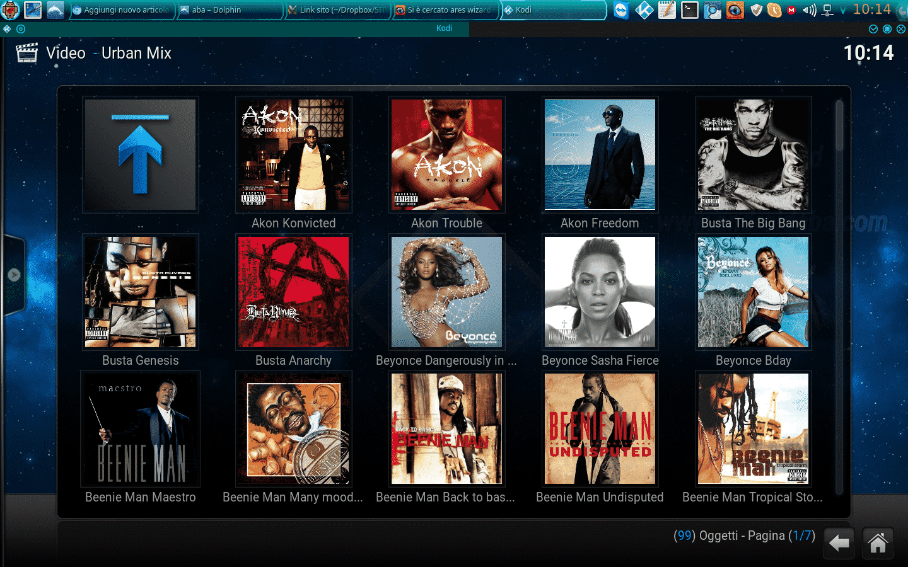Select the Akon Freedom album
This screenshot has height=567, width=908.
[x=600, y=154]
